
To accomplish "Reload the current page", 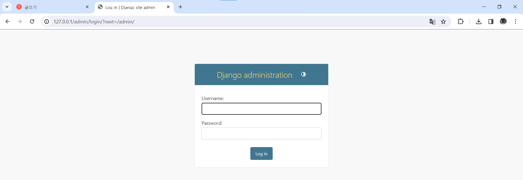I will [x=32, y=21].
